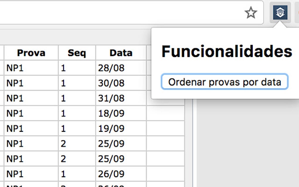The image size is (299, 187).
Task: Select the 28/08 date cell
Action: [111, 68]
